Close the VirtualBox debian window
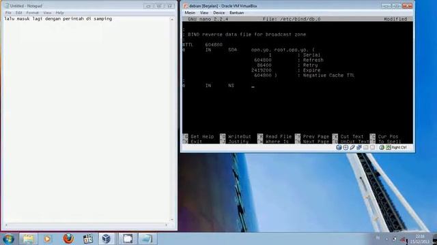The height and width of the screenshot is (245, 437). [x=407, y=6]
